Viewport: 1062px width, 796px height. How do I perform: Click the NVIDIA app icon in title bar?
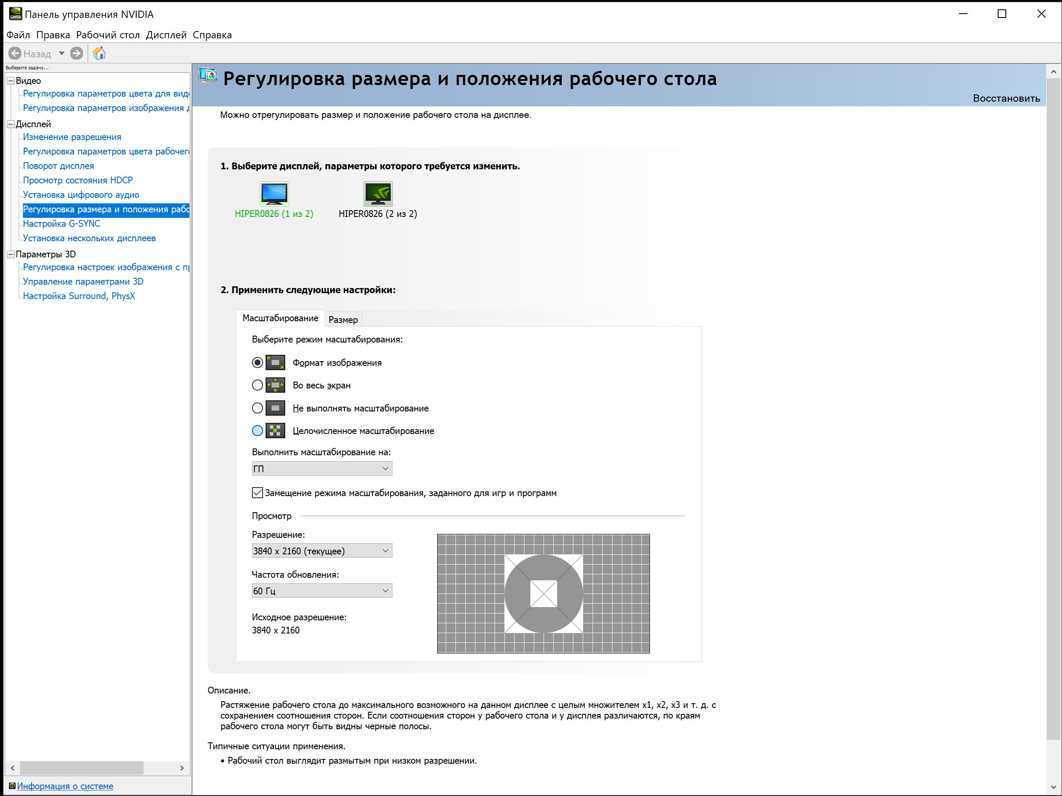click(15, 14)
